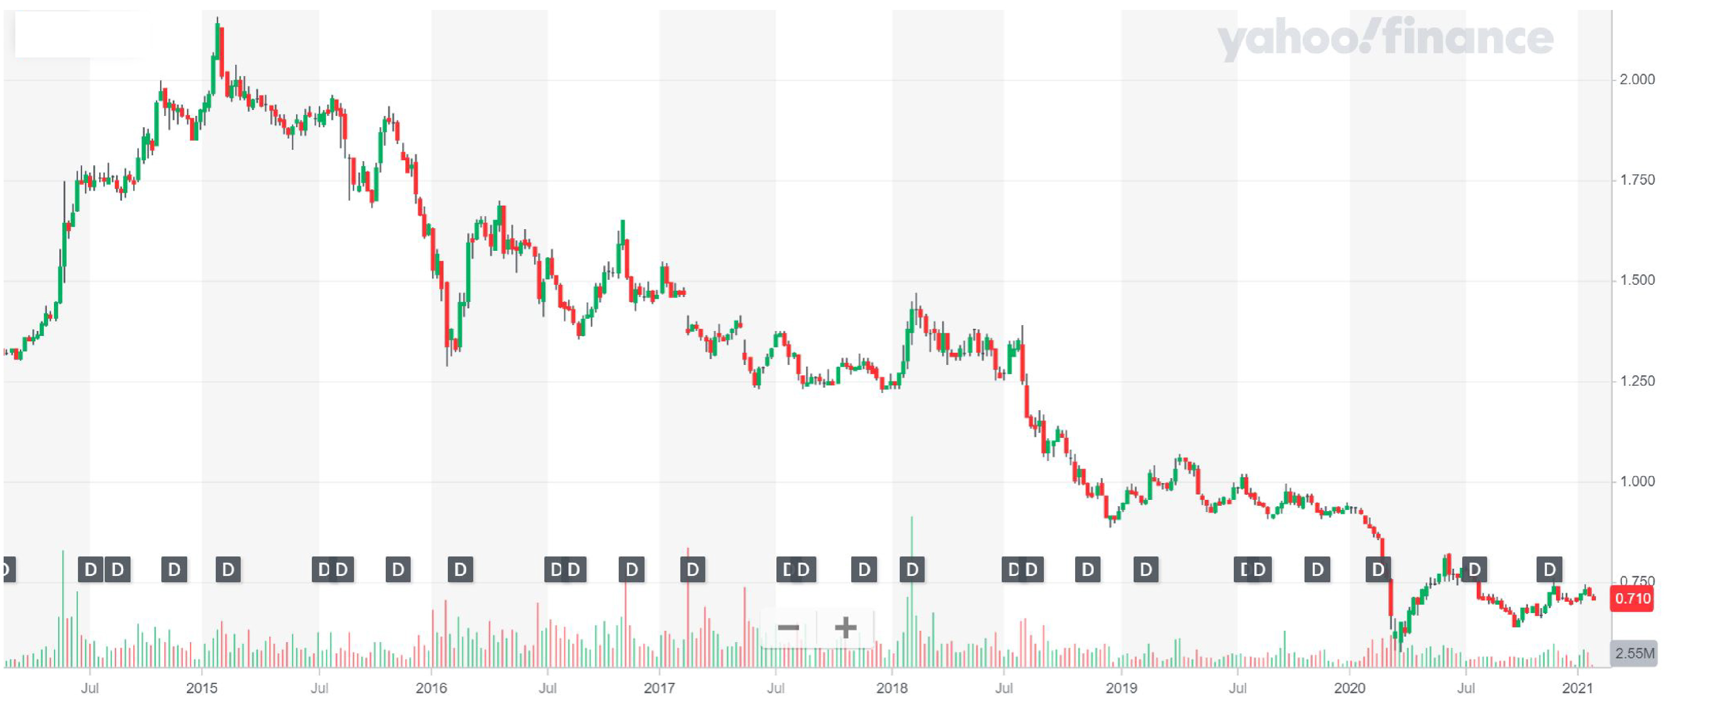The width and height of the screenshot is (1736, 724).
Task: Open the first dividend marker of 2016
Action: [x=460, y=570]
